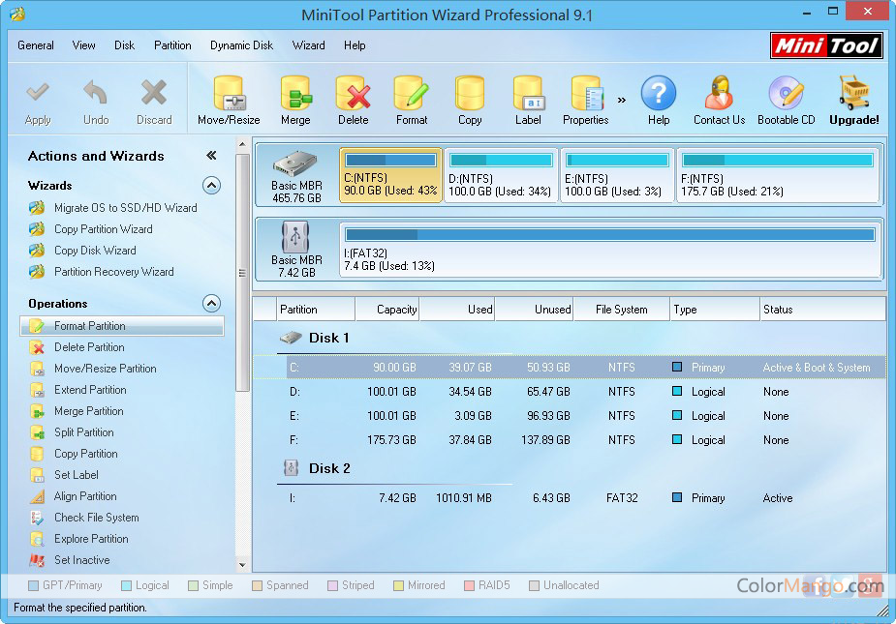Click Copy Disk Wizard link
896x624 pixels.
click(x=95, y=251)
